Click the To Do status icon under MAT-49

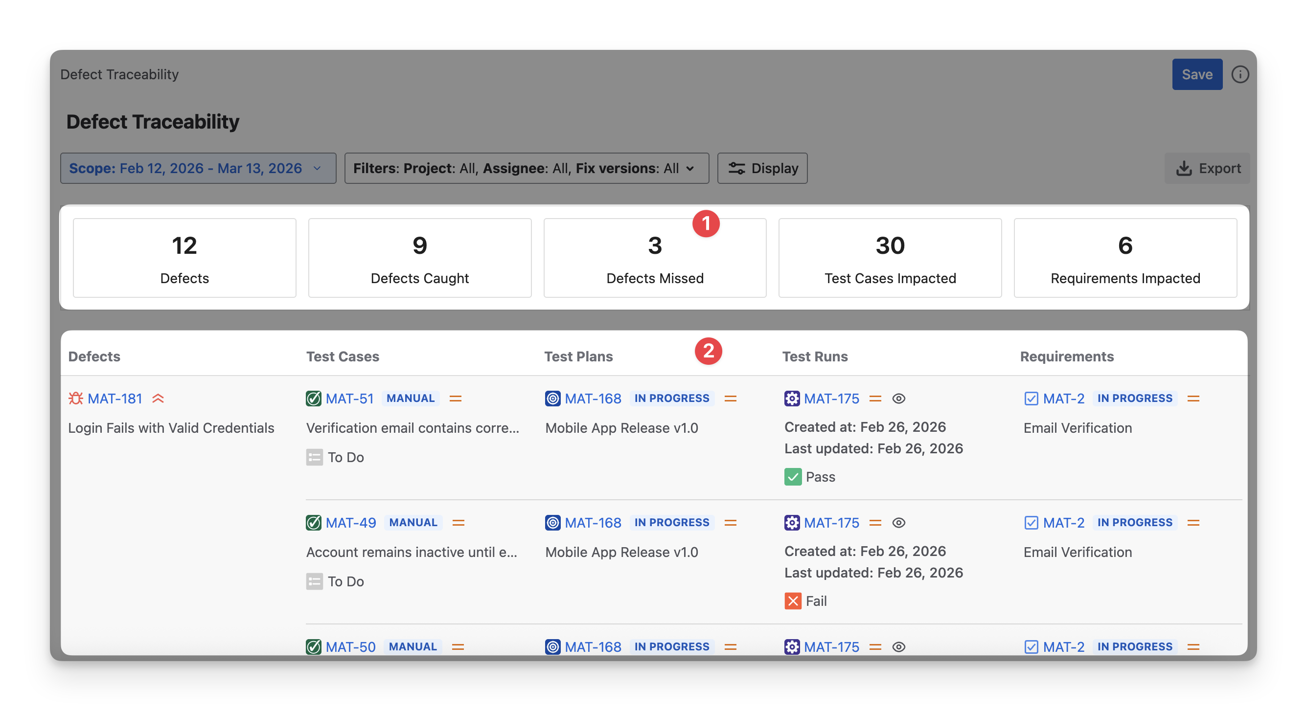(314, 581)
